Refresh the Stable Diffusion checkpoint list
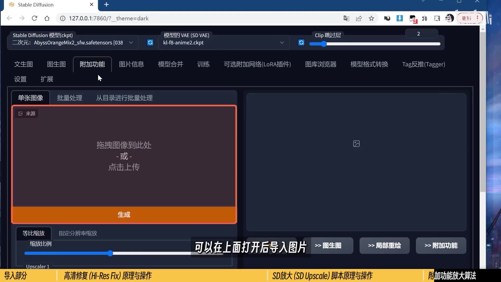 click(x=150, y=43)
